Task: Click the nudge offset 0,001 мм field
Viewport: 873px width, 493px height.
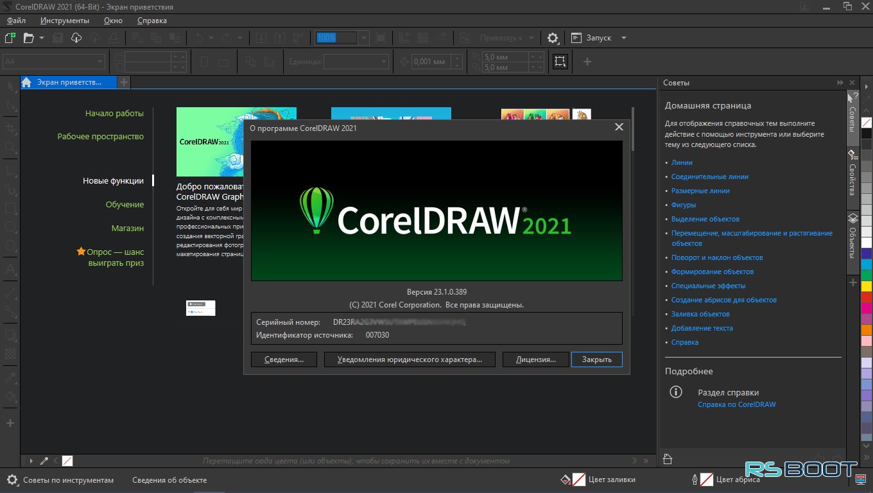Action: coord(431,62)
